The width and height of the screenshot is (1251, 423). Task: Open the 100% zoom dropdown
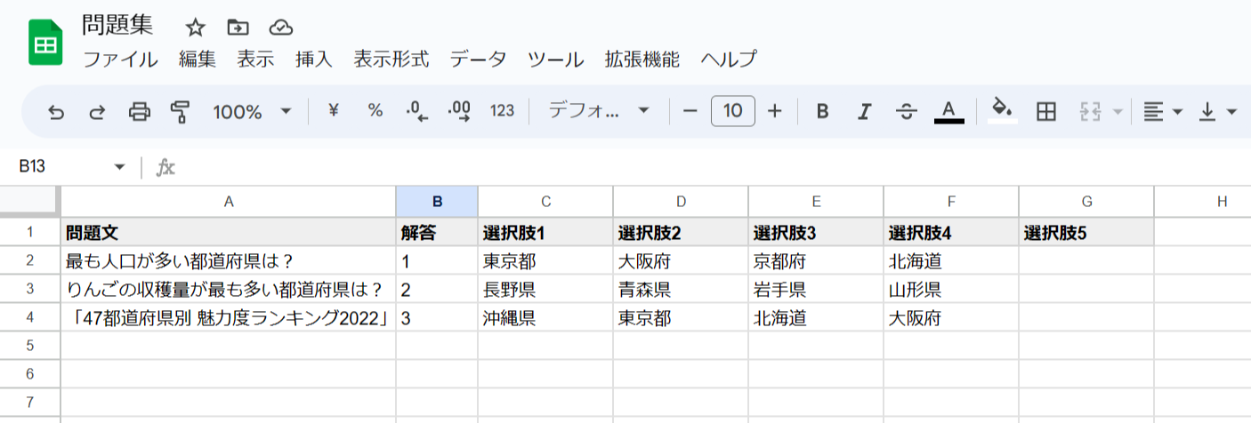252,111
